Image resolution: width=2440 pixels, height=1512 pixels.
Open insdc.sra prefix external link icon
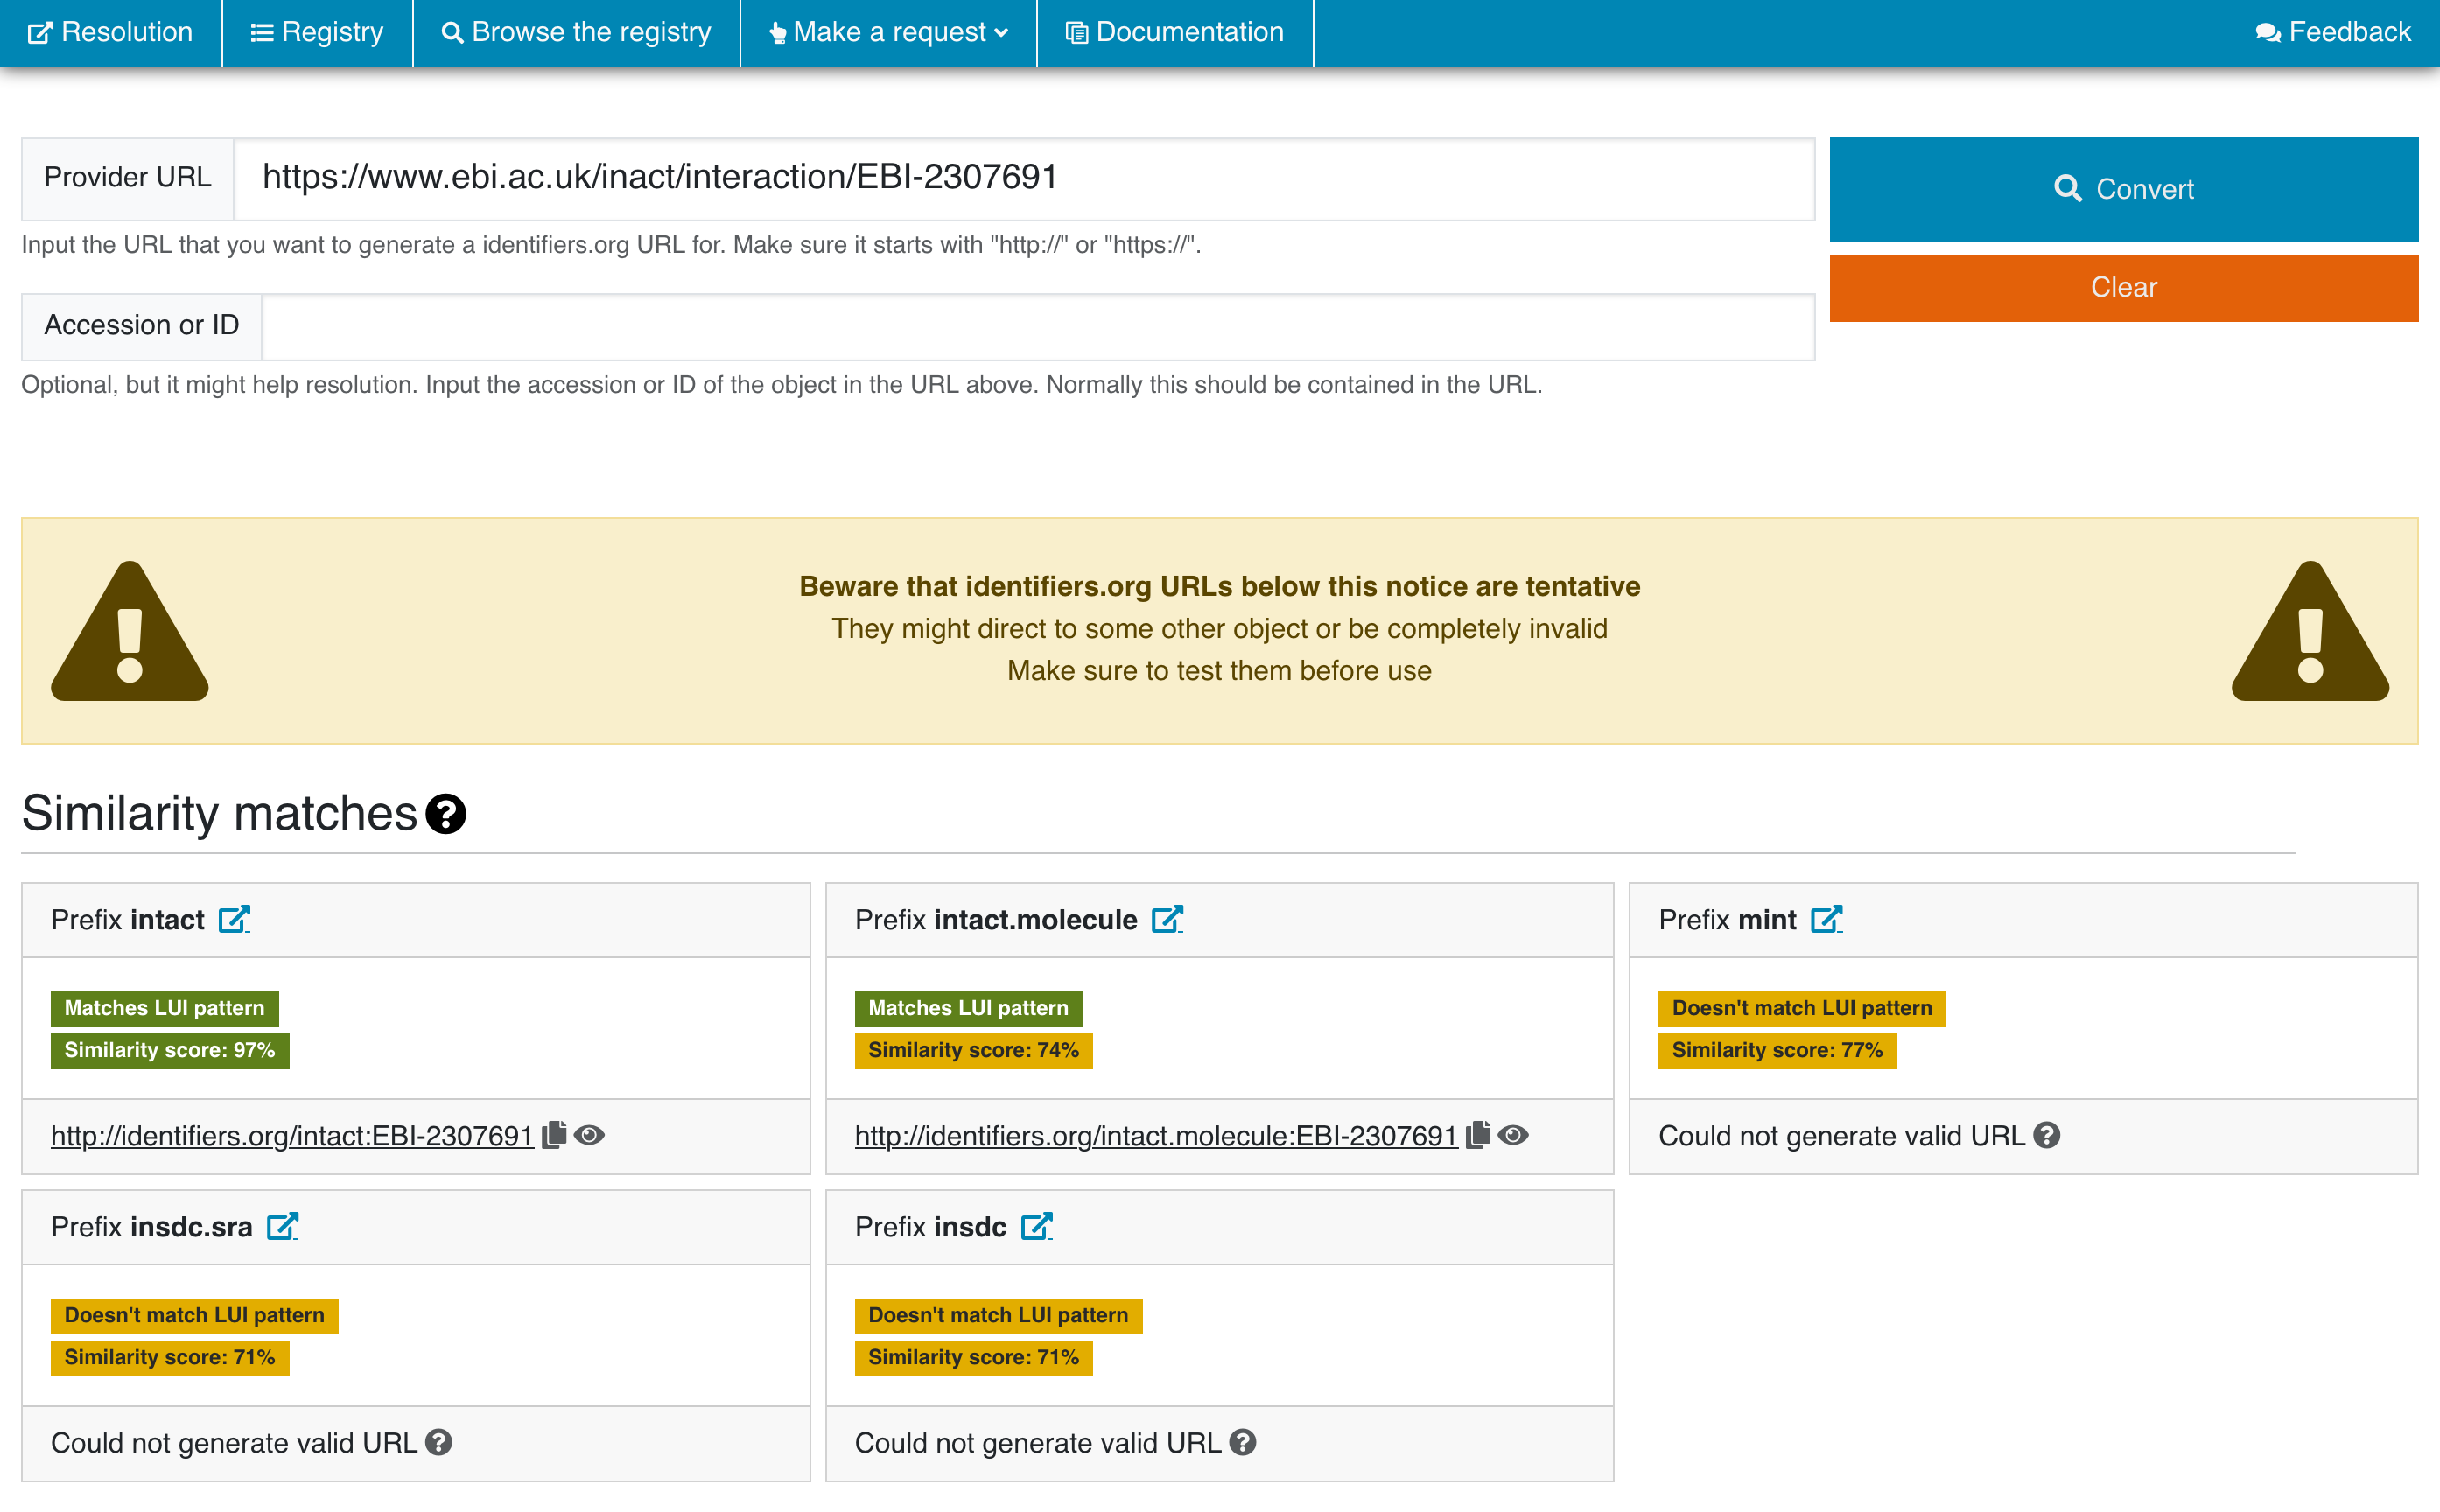click(x=282, y=1226)
